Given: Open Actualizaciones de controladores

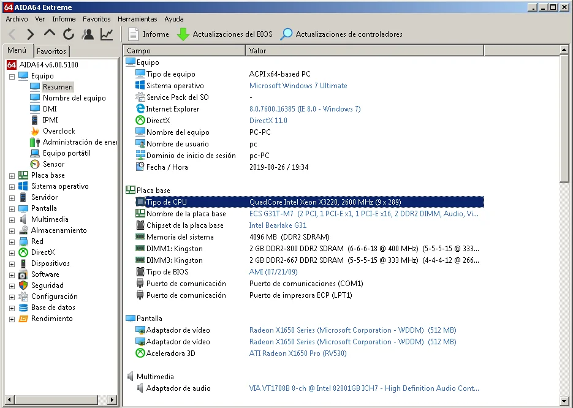Looking at the screenshot, I should point(341,34).
